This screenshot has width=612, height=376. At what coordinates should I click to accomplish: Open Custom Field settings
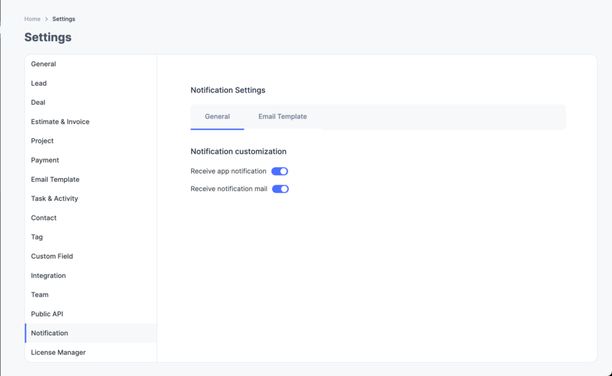tap(52, 256)
